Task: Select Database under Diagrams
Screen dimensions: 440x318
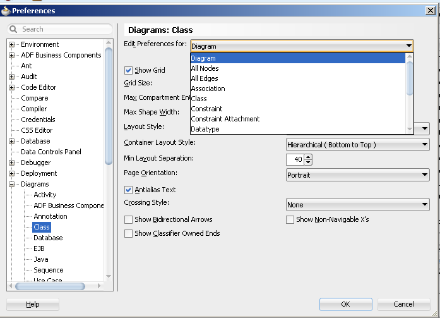Action: pos(48,238)
